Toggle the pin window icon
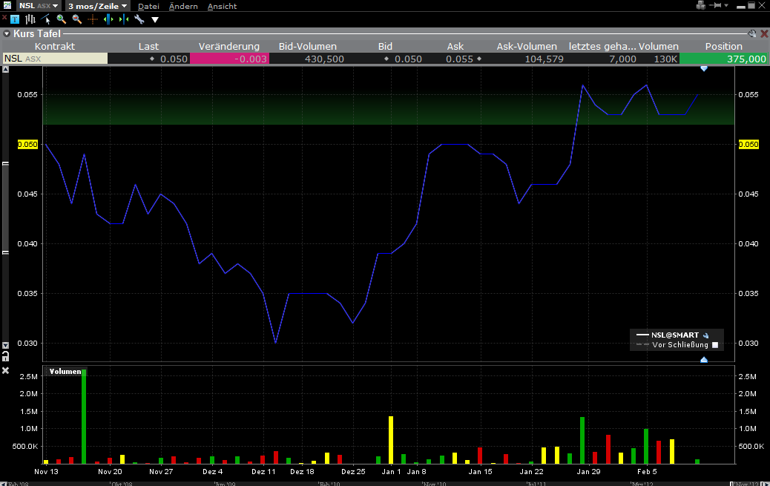Viewport: 770px width, 486px height. coord(717,6)
